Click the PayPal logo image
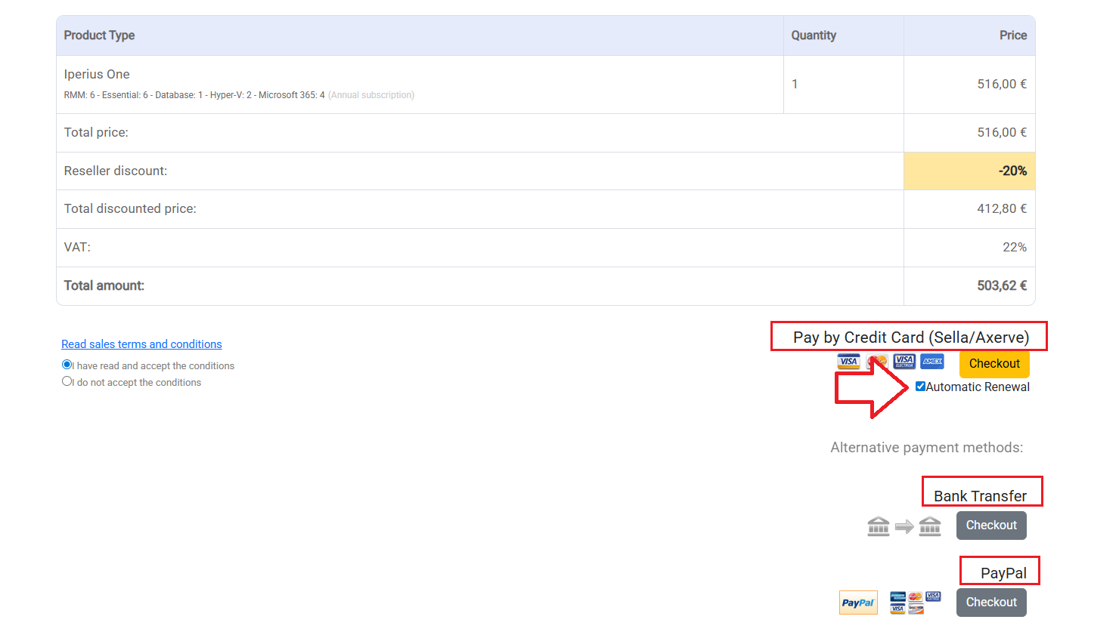Screen dimensions: 1119x638 click(x=858, y=603)
